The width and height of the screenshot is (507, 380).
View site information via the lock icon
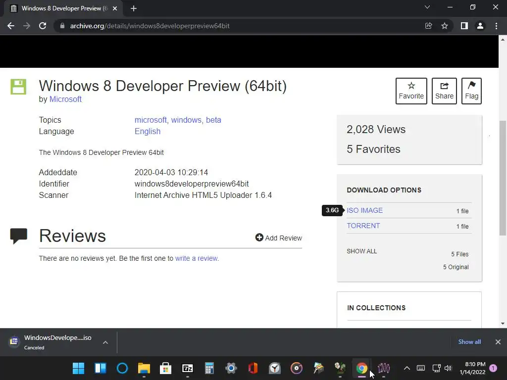(62, 26)
